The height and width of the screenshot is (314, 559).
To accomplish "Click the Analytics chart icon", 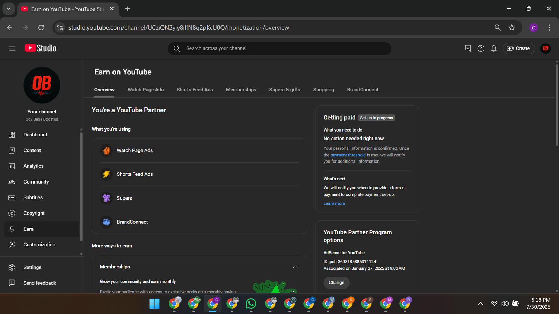I will point(12,166).
